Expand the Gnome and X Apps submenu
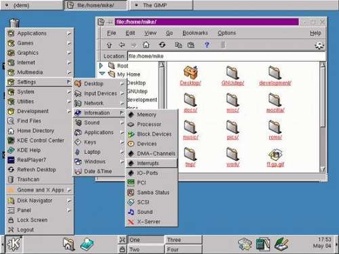This screenshot has height=254, width=339. click(39, 190)
